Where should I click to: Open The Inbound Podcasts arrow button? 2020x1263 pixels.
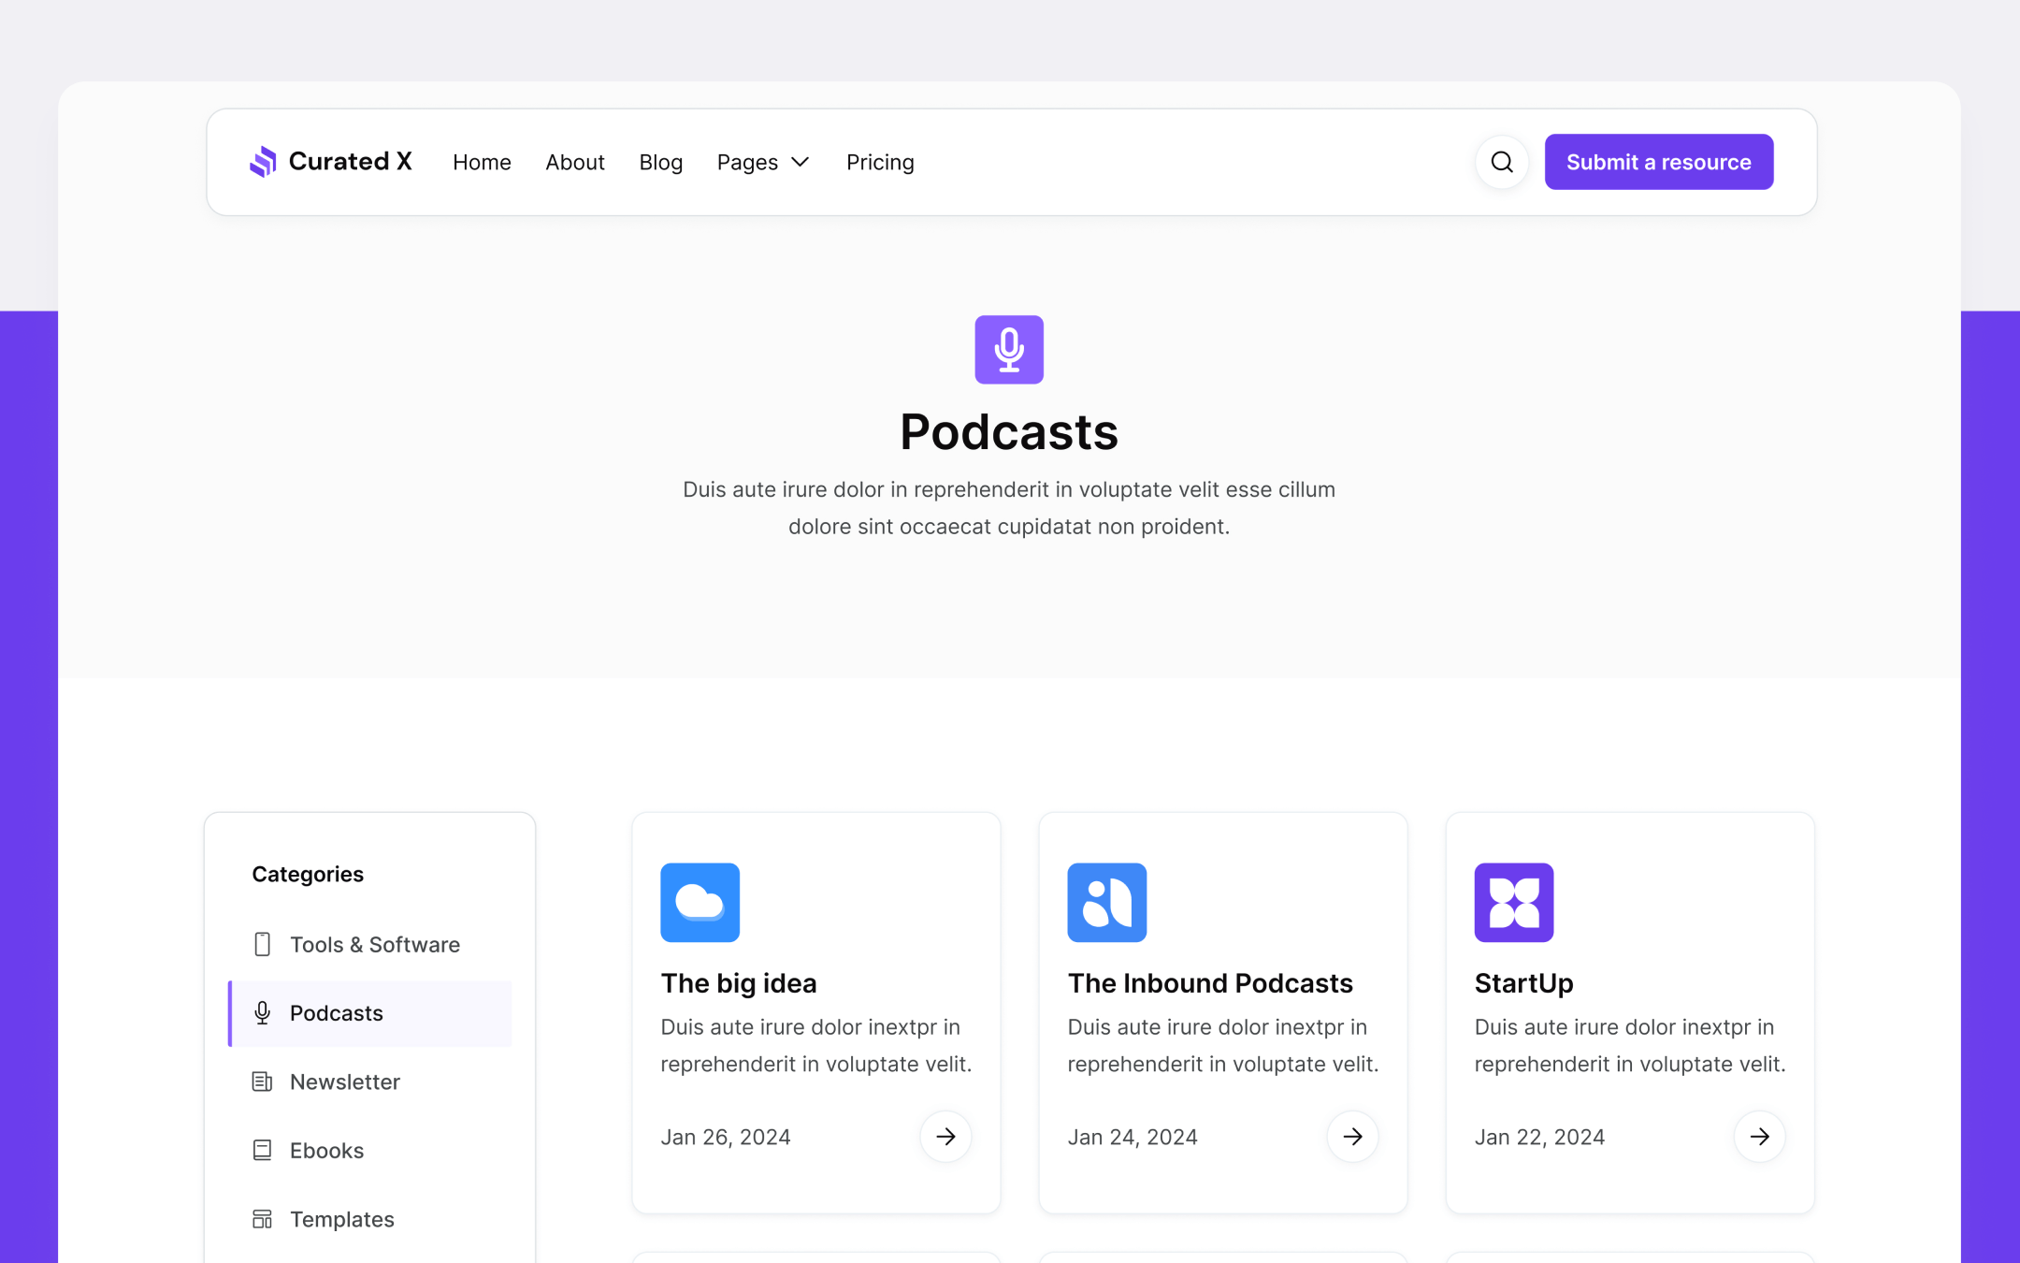point(1353,1137)
